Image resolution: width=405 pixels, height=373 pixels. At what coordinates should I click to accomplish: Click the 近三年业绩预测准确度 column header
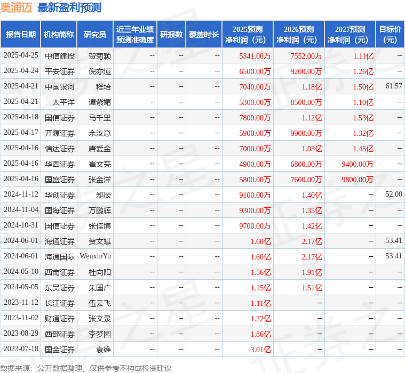point(135,34)
